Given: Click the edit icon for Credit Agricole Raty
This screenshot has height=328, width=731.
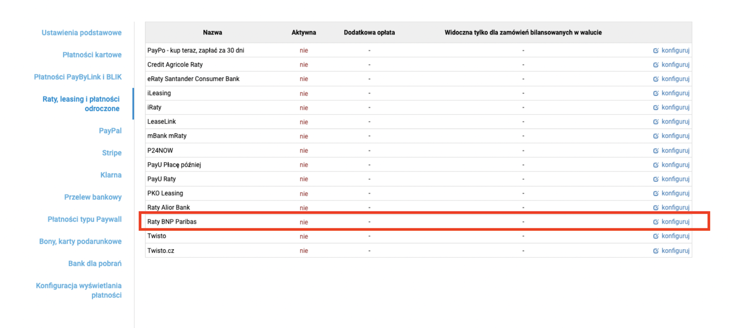Looking at the screenshot, I should pyautogui.click(x=656, y=65).
